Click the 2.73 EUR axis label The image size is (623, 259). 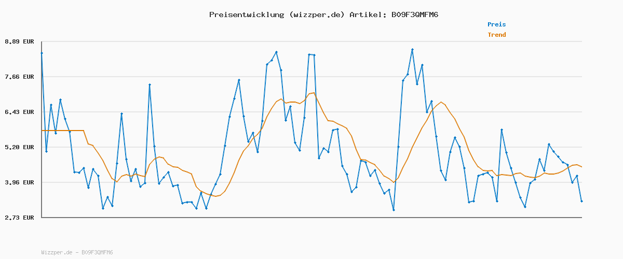19,218
